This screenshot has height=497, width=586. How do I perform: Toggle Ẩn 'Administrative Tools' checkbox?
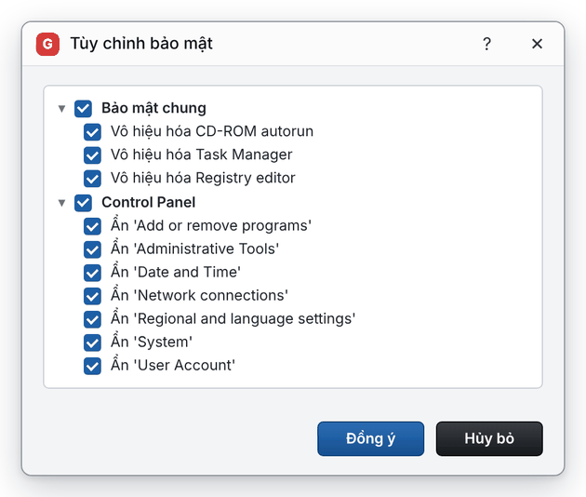92,249
